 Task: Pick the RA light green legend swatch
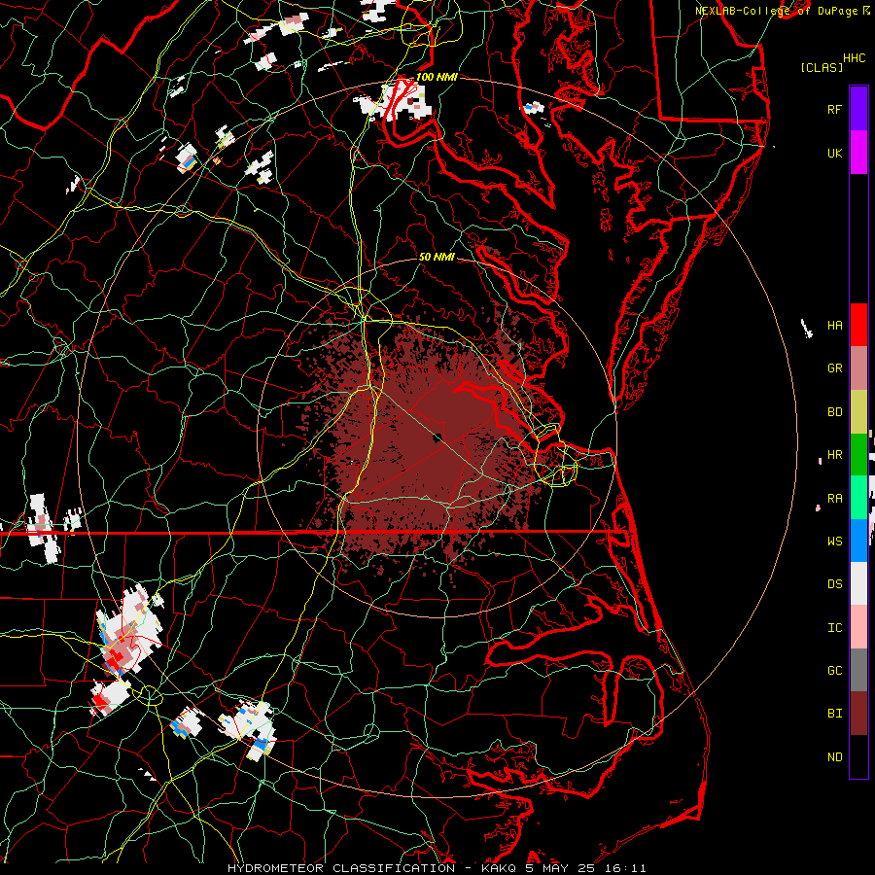858,498
